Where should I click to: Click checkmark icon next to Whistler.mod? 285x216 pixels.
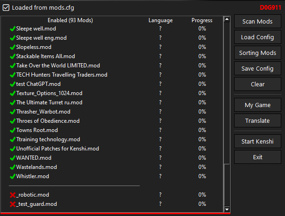coord(12,176)
